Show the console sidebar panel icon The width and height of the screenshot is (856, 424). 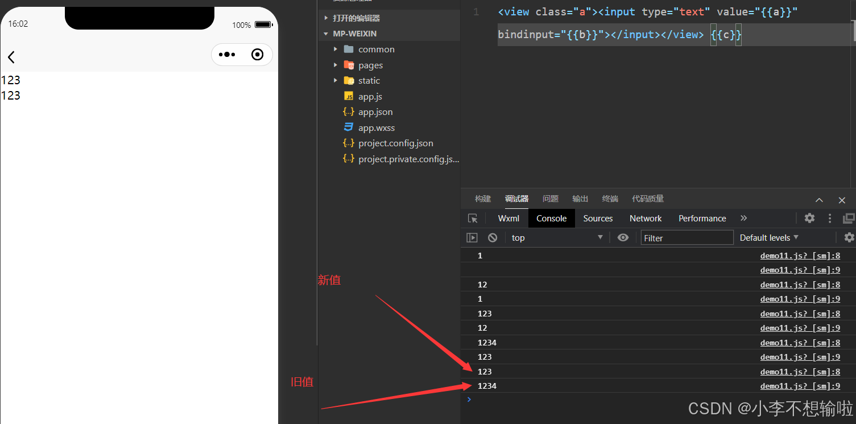(x=472, y=238)
